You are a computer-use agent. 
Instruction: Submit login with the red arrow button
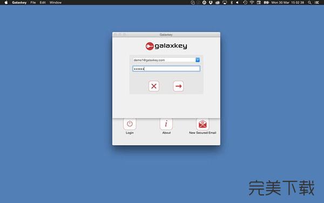178,86
